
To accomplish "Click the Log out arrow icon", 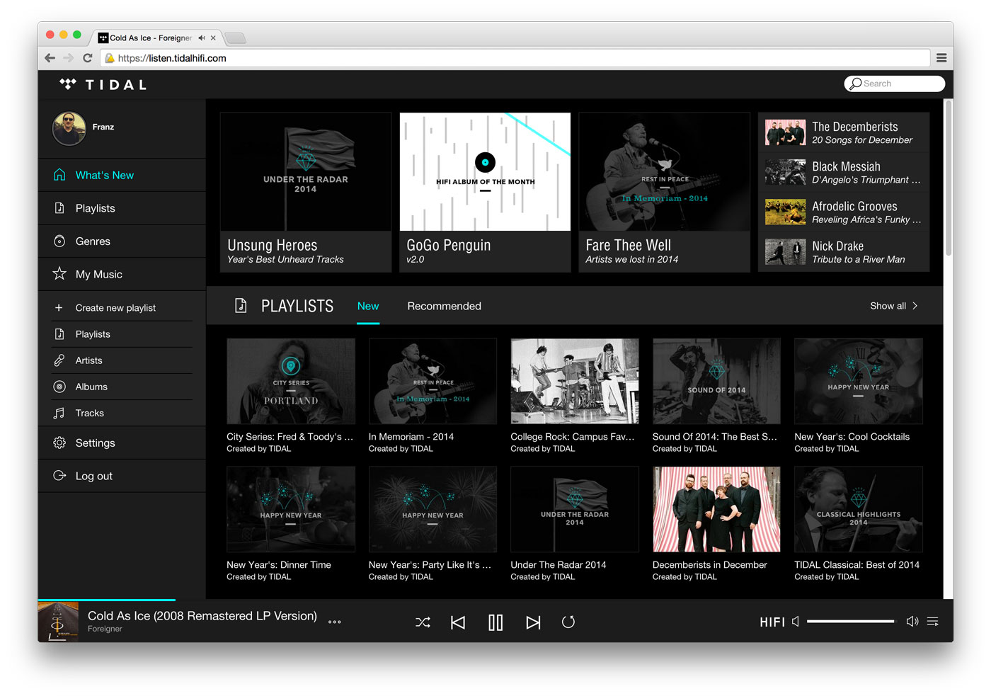I will (x=59, y=476).
